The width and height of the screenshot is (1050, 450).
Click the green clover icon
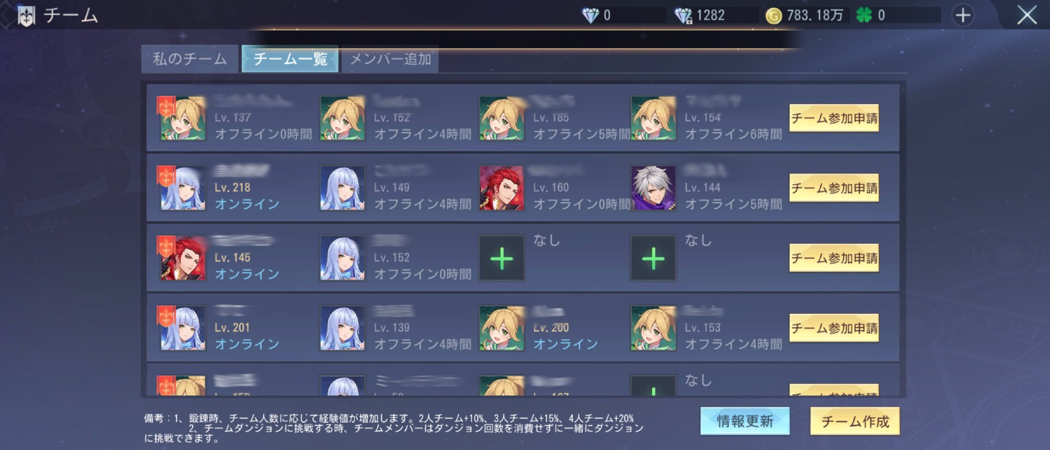click(x=864, y=15)
